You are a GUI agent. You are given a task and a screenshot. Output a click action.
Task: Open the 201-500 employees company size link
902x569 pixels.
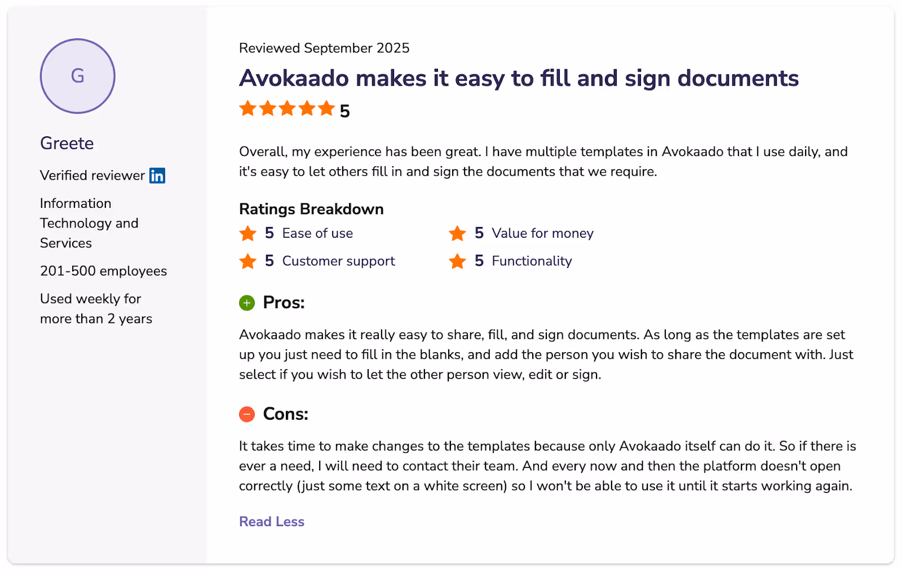103,271
